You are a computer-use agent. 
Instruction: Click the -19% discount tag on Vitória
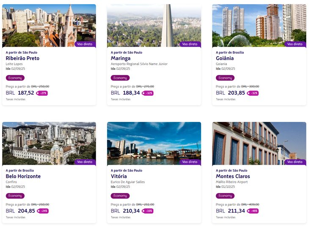[148, 211]
